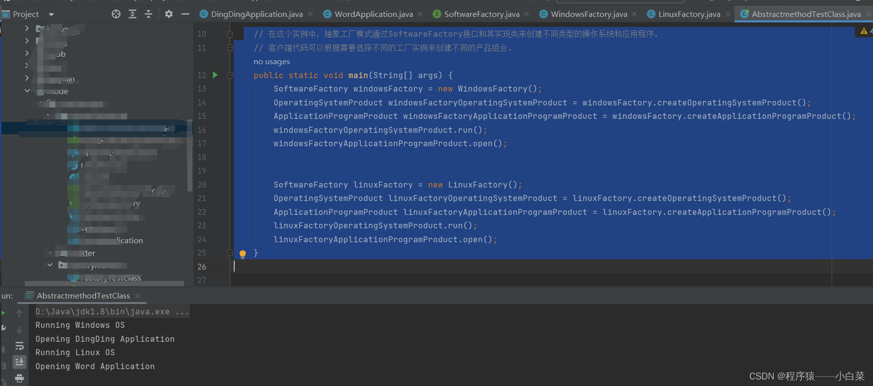Screen dimensions: 873x386
Task: Switch to the SoftwareFactory.java tab
Action: click(x=478, y=14)
